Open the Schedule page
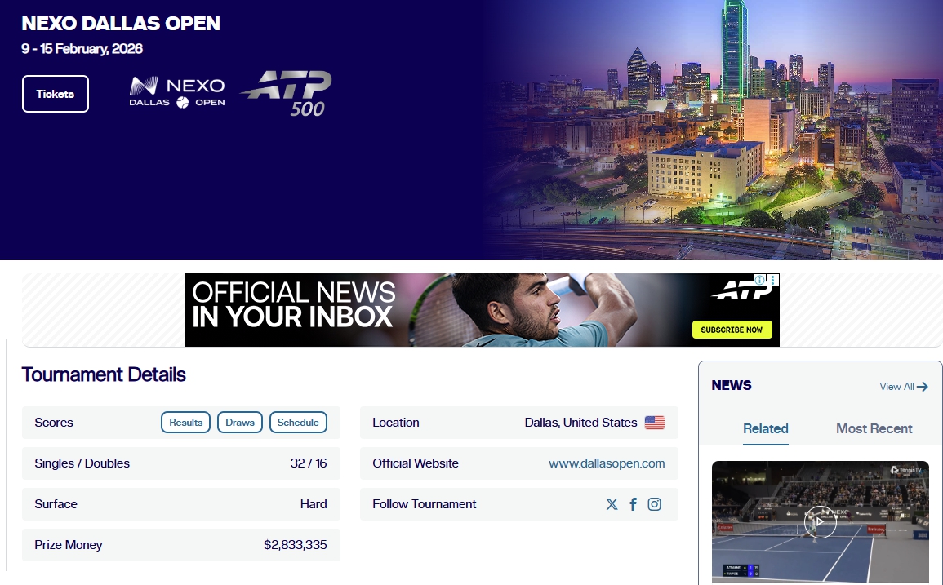Image resolution: width=943 pixels, height=585 pixels. point(298,423)
